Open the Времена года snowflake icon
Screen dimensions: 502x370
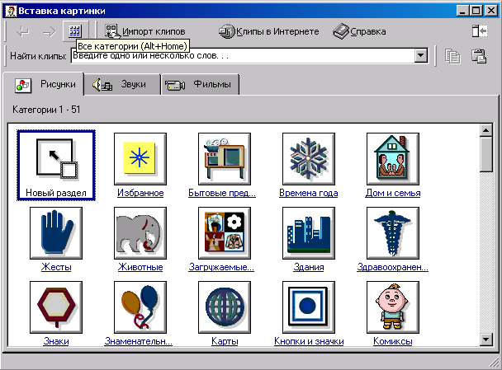click(309, 159)
